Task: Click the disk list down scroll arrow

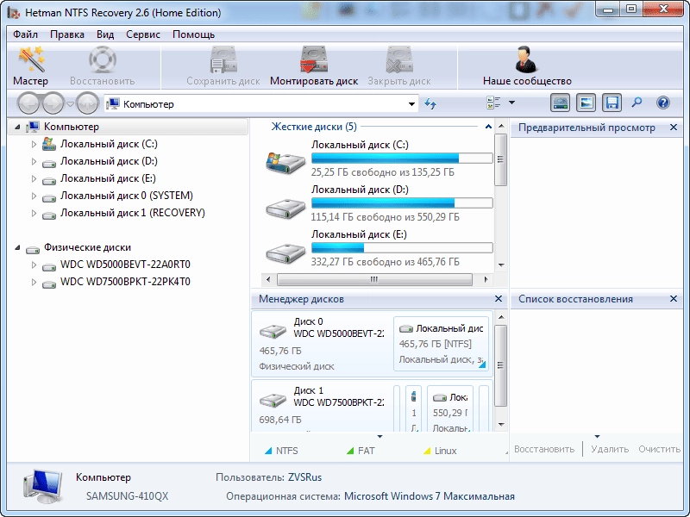Action: click(x=501, y=265)
